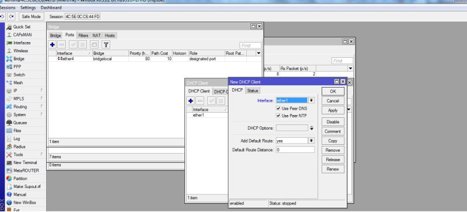Confirm the DHCP client with OK
Viewport: 467px width, 212px height.
pos(333,92)
